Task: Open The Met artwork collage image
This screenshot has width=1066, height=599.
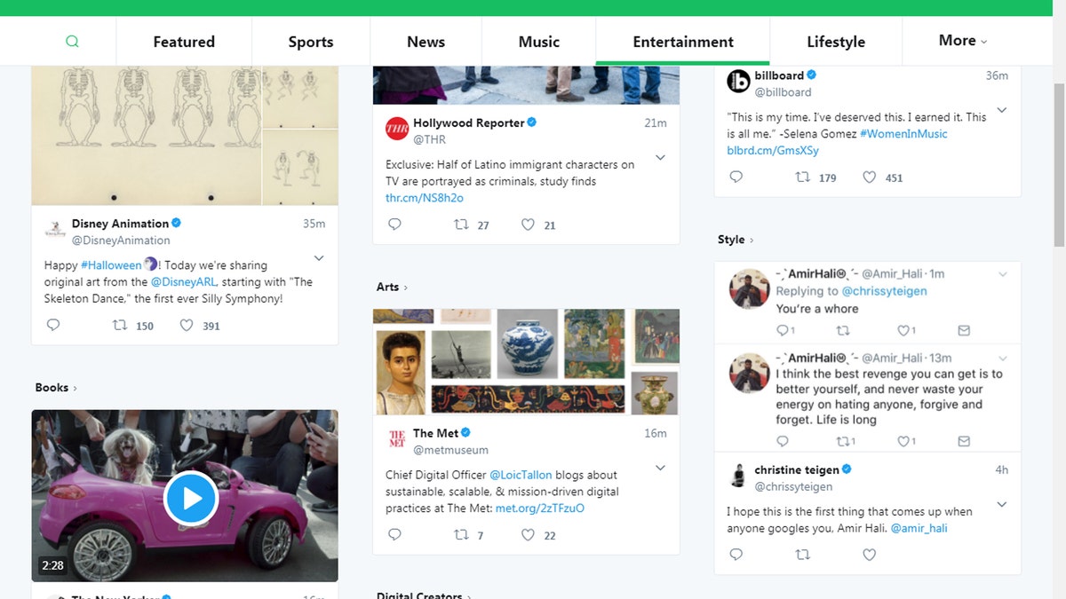Action: 526,361
